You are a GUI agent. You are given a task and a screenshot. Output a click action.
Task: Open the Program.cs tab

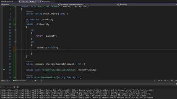46,2
